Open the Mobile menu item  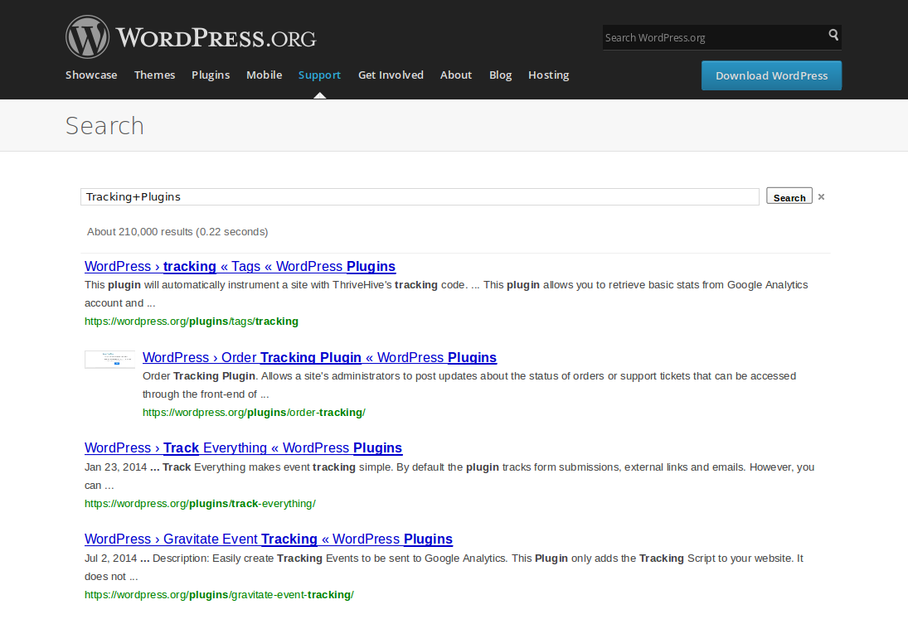tap(264, 75)
